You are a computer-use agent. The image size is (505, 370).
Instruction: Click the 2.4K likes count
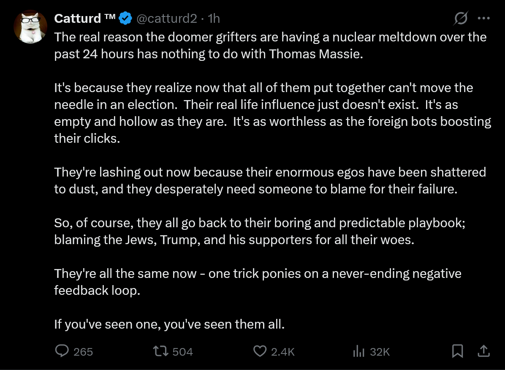[x=283, y=352]
